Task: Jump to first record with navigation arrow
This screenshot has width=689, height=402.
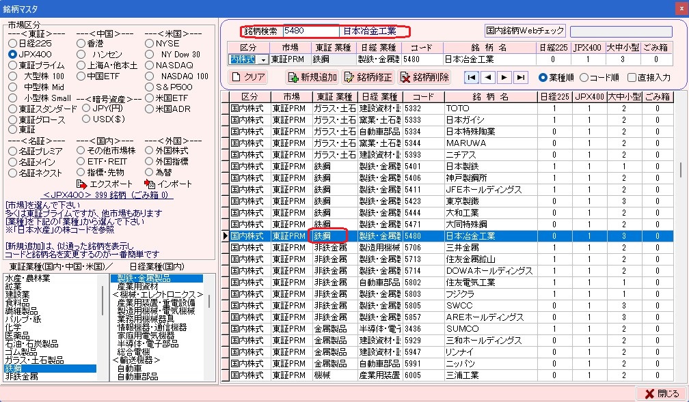Action: (472, 77)
